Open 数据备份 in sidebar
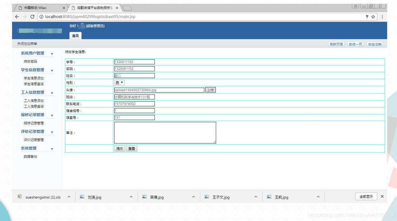 click(30, 156)
